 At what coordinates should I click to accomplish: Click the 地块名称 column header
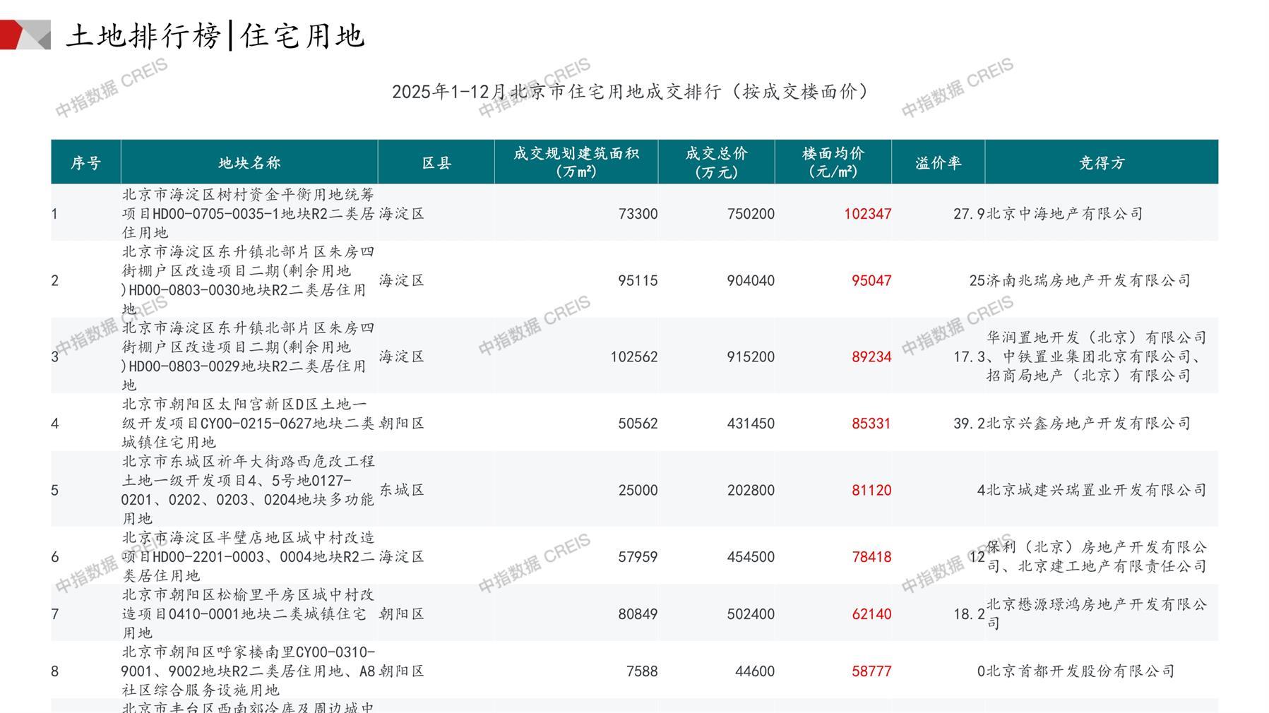click(x=249, y=163)
